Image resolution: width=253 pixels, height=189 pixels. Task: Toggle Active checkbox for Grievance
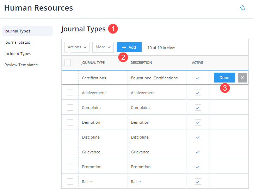198,152
